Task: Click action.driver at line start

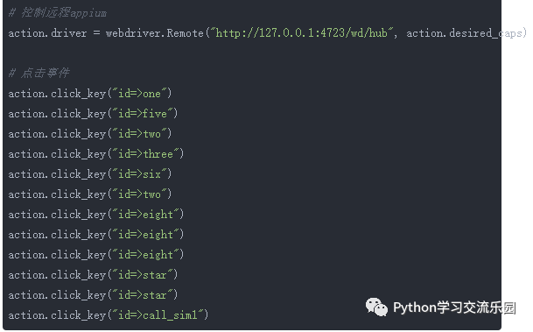Action: click(x=47, y=33)
